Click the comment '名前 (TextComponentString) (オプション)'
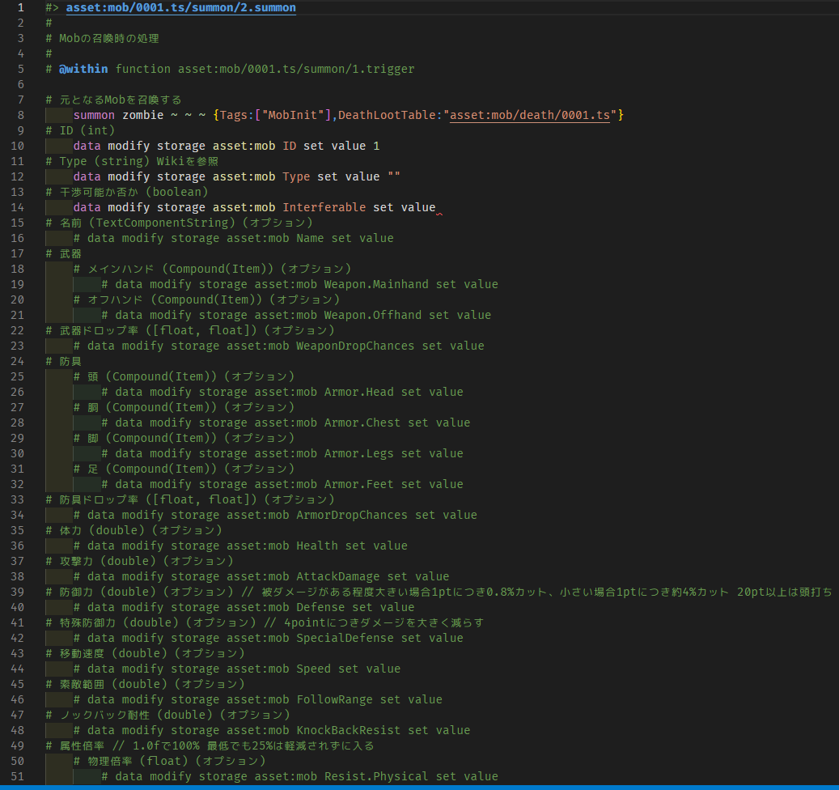Viewport: 839px width, 790px height. [x=185, y=223]
